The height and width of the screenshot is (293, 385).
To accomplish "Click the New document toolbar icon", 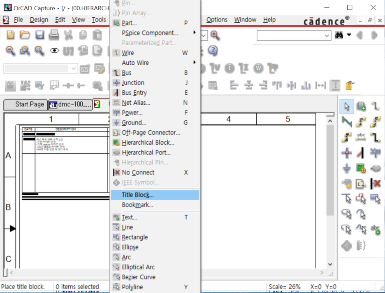I will point(10,35).
